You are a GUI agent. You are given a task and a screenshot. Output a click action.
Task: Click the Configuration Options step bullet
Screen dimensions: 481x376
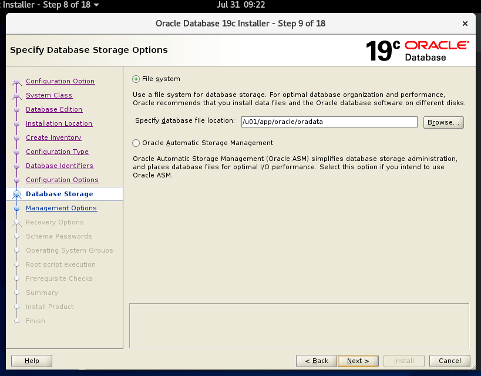click(17, 180)
